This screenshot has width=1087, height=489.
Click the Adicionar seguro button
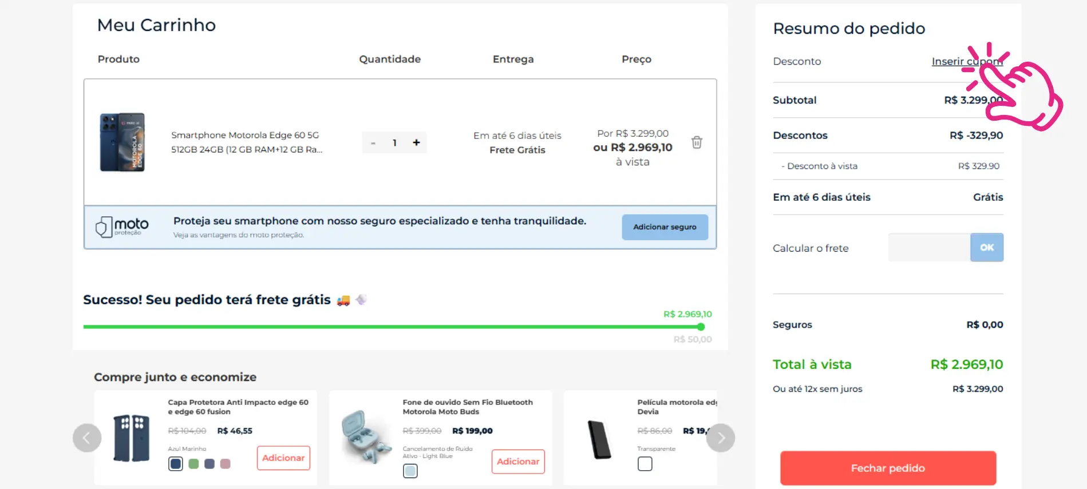pos(665,227)
